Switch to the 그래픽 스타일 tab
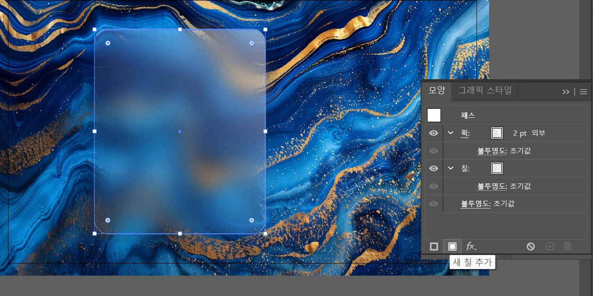593x296 pixels. (x=485, y=90)
